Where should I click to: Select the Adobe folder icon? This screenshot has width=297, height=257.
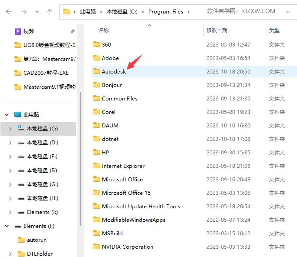point(96,58)
